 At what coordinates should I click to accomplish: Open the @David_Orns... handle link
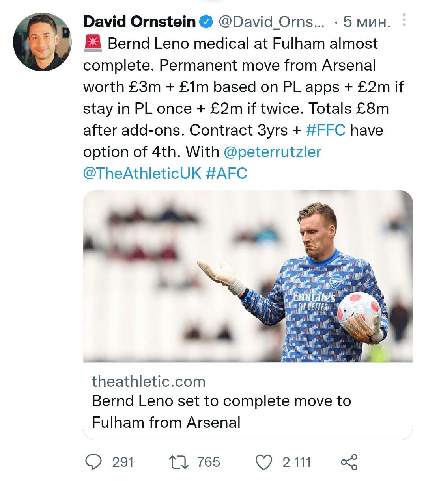coord(271,22)
